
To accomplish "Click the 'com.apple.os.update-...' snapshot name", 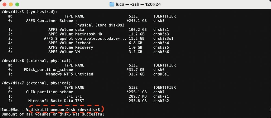I will (x=101, y=38).
